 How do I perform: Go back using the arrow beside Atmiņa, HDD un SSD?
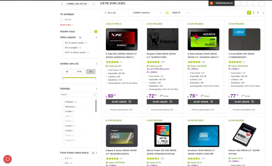point(62,4)
